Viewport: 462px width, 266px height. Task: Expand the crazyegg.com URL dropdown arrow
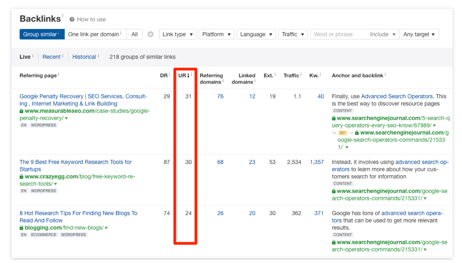click(55, 184)
